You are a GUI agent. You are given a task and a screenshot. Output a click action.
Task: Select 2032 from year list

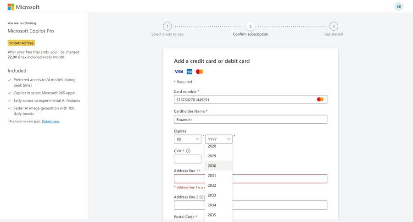218,185
